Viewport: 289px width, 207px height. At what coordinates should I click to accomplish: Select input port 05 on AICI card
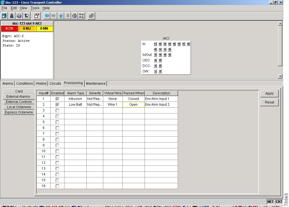pyautogui.click(x=174, y=44)
